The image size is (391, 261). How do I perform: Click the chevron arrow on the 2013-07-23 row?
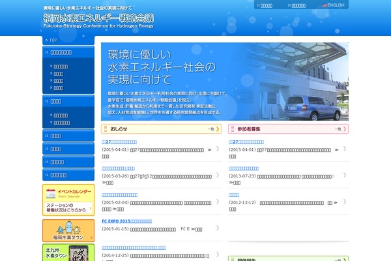tap(345, 175)
